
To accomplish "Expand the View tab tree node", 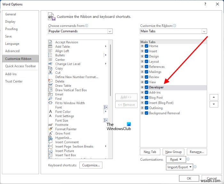I will coord(142,82).
